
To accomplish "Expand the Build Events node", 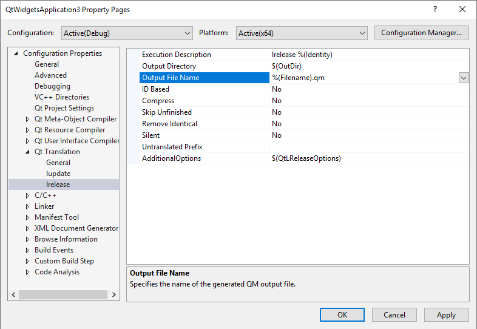I will 27,251.
